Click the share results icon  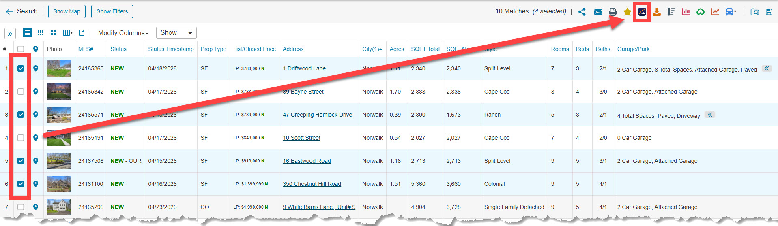click(x=582, y=12)
